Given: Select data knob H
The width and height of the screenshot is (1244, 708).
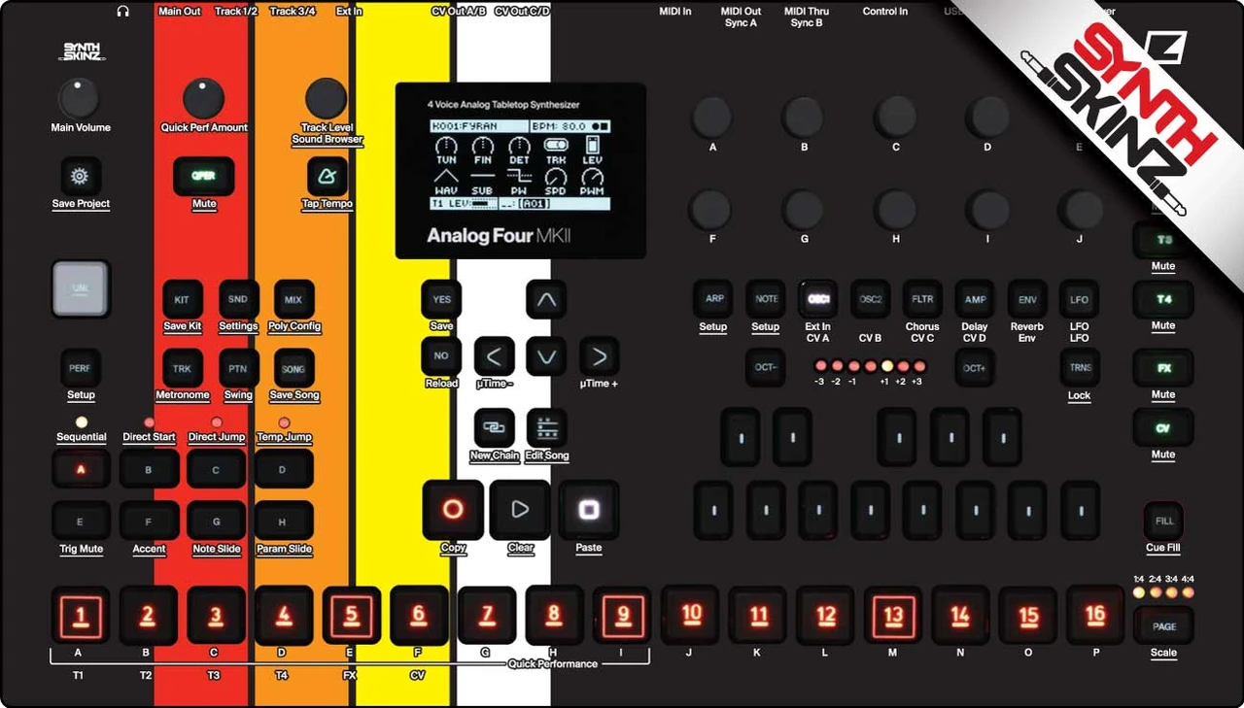Looking at the screenshot, I should point(895,209).
